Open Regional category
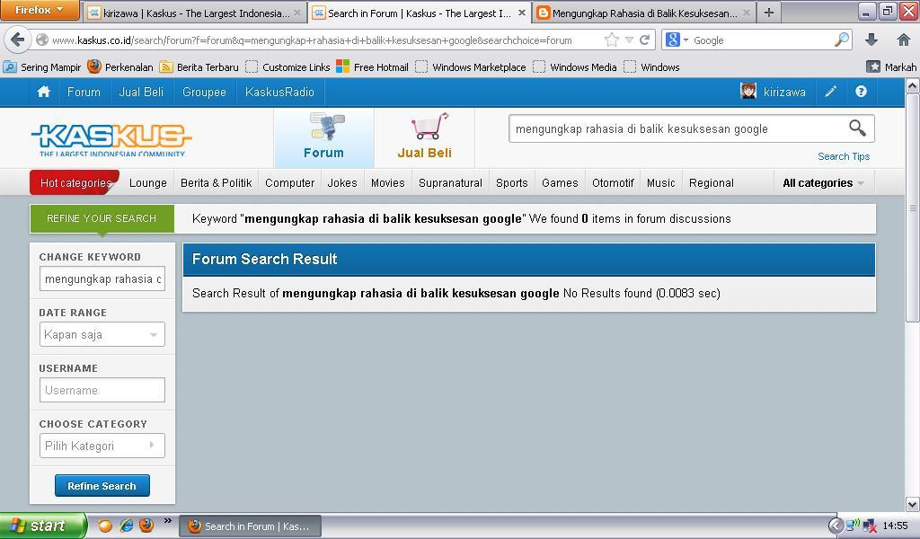Image resolution: width=920 pixels, height=539 pixels. [x=712, y=183]
